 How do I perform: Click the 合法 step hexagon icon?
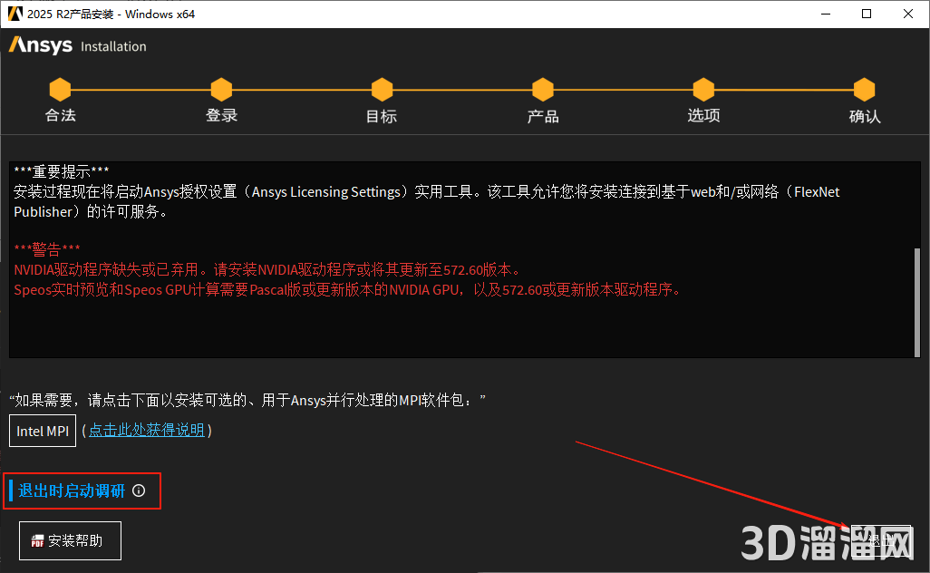(x=60, y=89)
